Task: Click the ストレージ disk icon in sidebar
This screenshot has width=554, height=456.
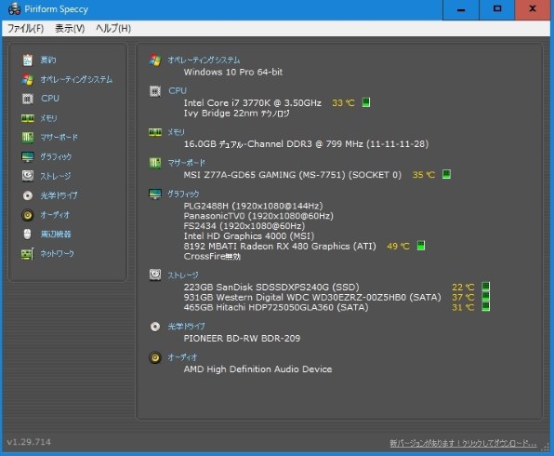Action: click(x=28, y=176)
